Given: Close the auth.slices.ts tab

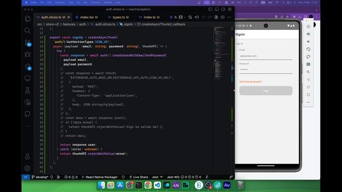Looking at the screenshot, I should 69,17.
